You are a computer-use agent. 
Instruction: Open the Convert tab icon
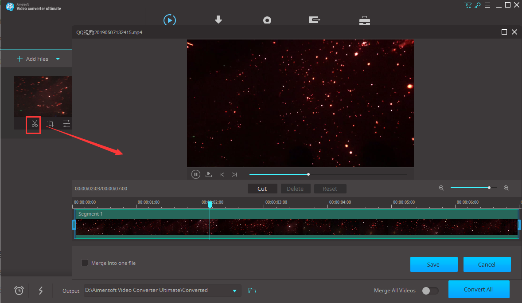(170, 20)
